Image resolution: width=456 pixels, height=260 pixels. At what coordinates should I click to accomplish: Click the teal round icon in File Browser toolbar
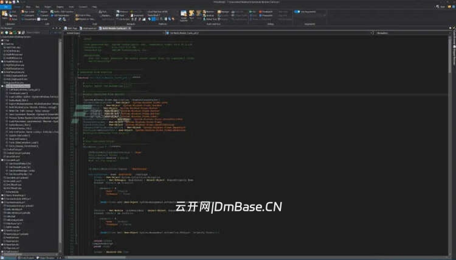tap(7, 33)
